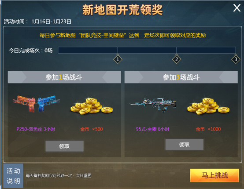
Task: Click the daily match progress bar
Action: point(147,50)
